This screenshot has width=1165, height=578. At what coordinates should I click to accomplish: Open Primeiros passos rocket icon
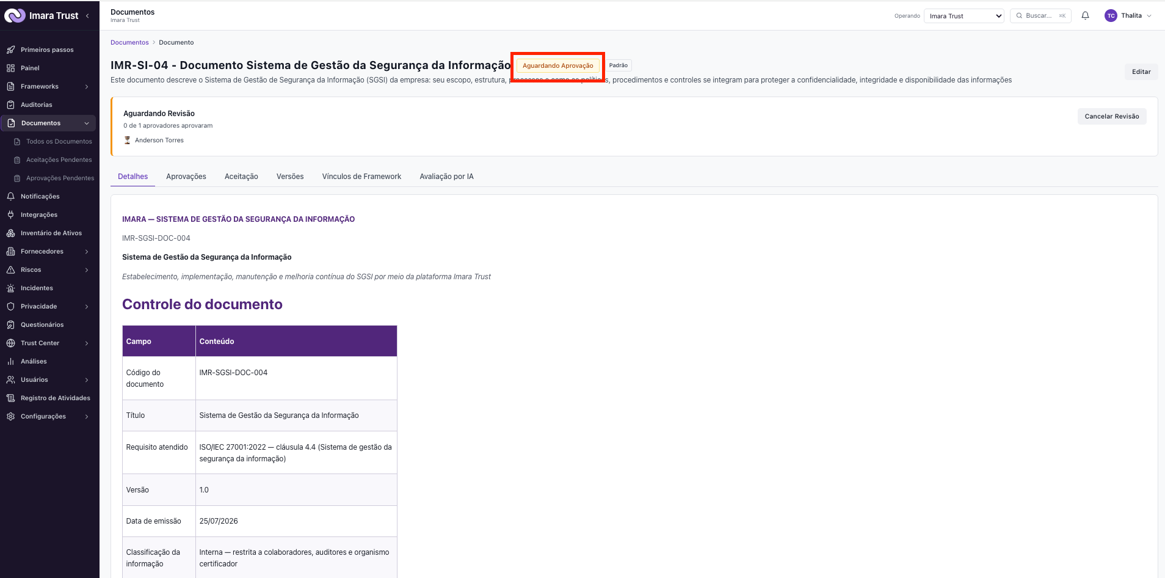[x=10, y=49]
